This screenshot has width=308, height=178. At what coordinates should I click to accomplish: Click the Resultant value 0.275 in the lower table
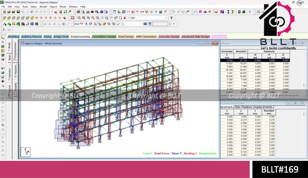(272, 120)
